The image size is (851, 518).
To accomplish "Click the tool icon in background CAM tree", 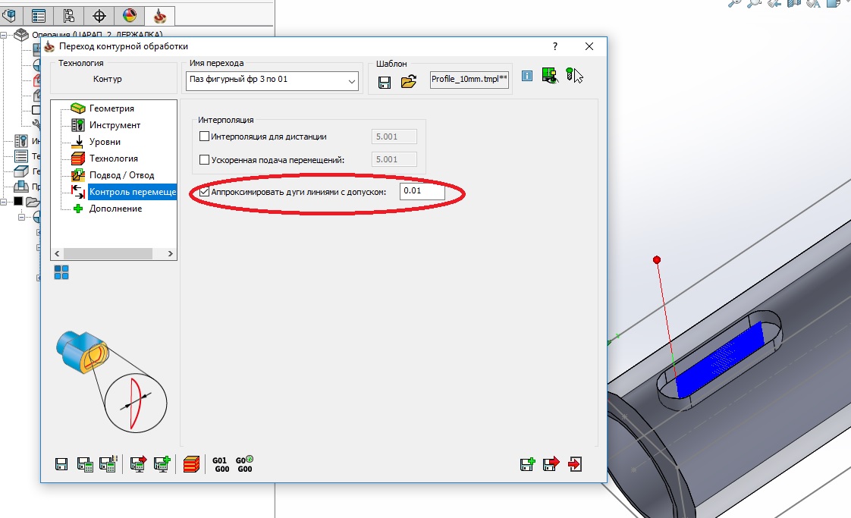I will (x=20, y=141).
